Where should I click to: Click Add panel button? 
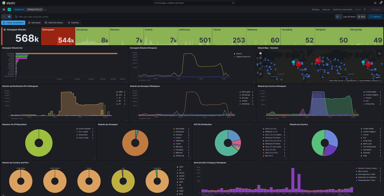pyautogui.click(x=34, y=23)
